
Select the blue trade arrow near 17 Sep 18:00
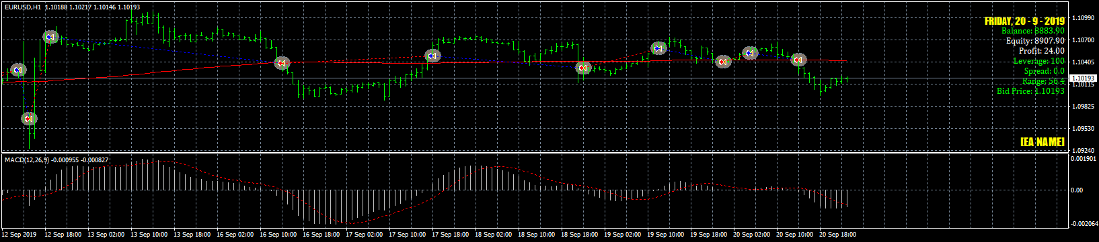[x=432, y=56]
